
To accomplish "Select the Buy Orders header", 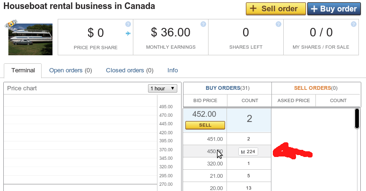I will pyautogui.click(x=227, y=88).
